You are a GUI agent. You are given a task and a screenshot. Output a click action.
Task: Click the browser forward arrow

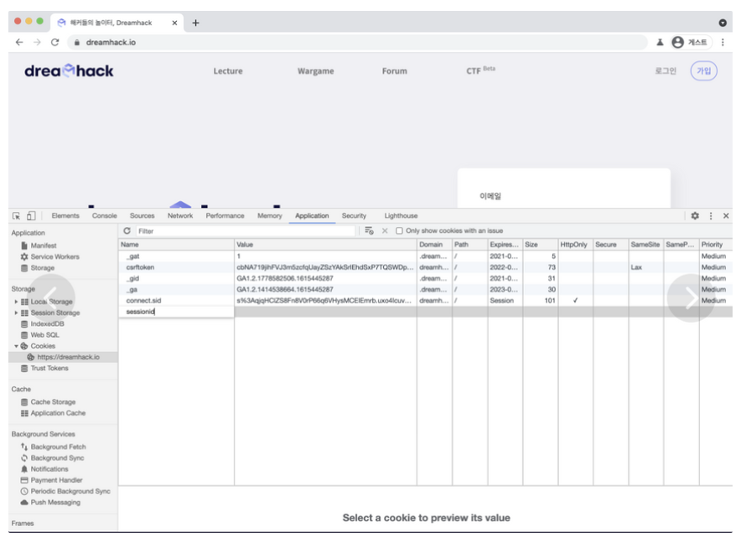pos(37,43)
